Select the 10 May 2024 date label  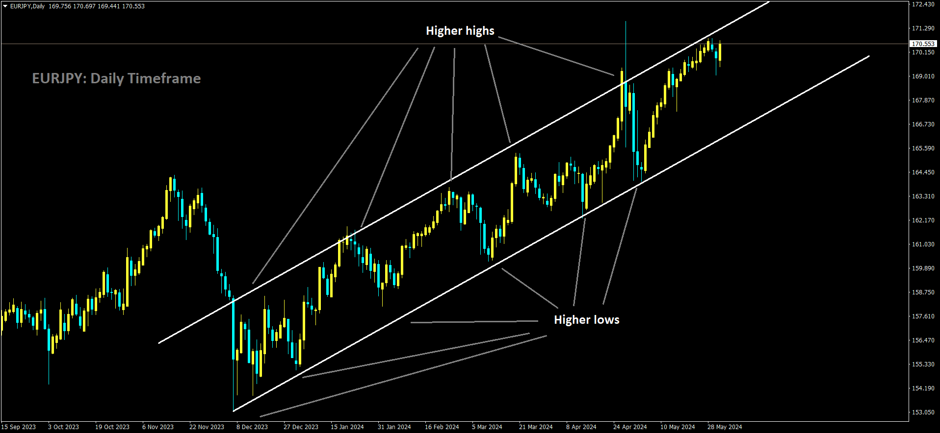(x=678, y=427)
